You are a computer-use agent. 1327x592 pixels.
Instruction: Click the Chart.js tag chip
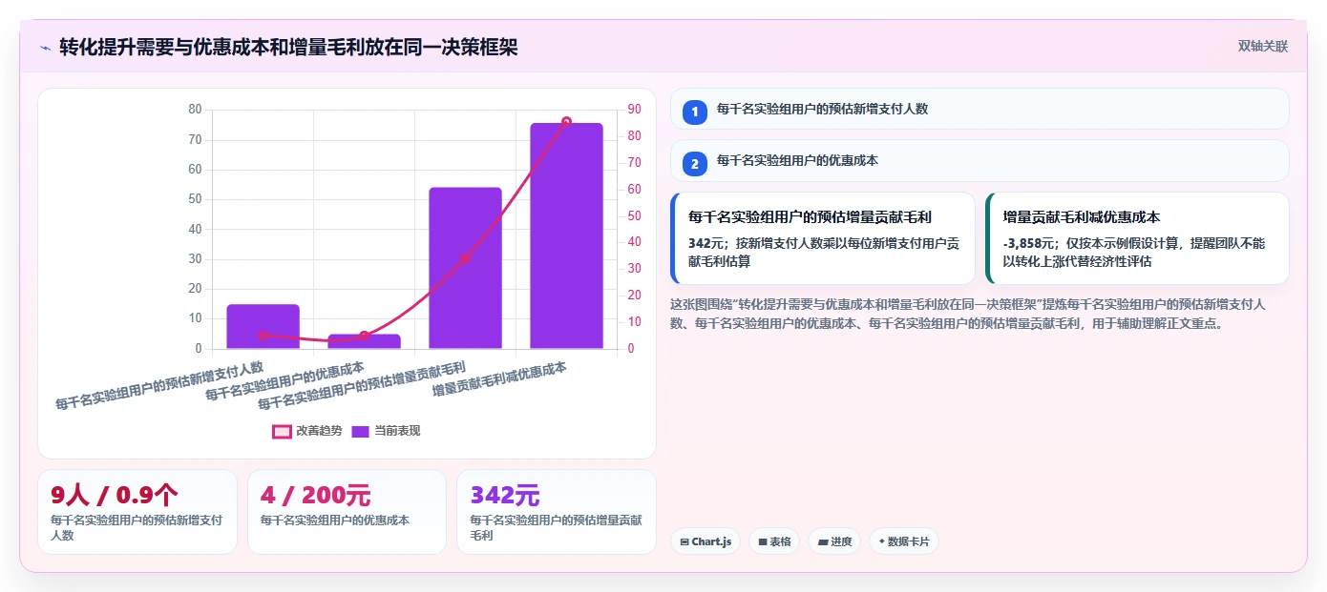tap(706, 541)
